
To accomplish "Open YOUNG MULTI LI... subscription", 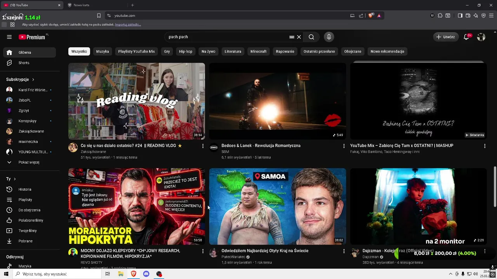I will coord(30,152).
